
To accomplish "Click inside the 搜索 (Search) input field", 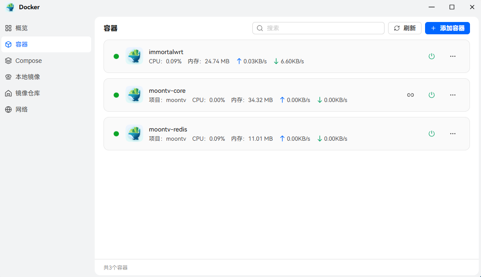I will coord(318,28).
